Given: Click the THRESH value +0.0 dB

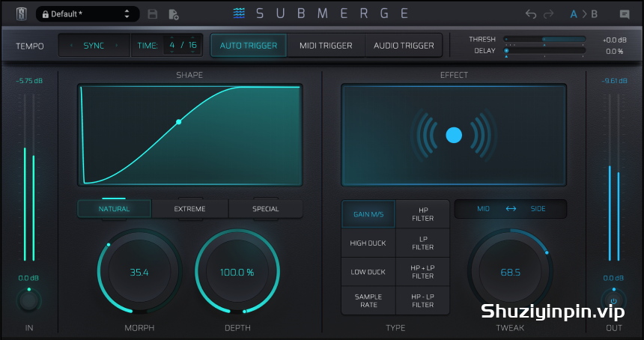Looking at the screenshot, I should click(x=615, y=40).
